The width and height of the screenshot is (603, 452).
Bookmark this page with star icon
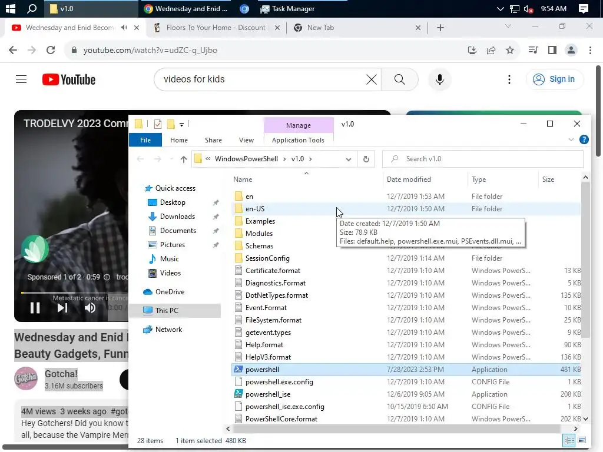[510, 51]
